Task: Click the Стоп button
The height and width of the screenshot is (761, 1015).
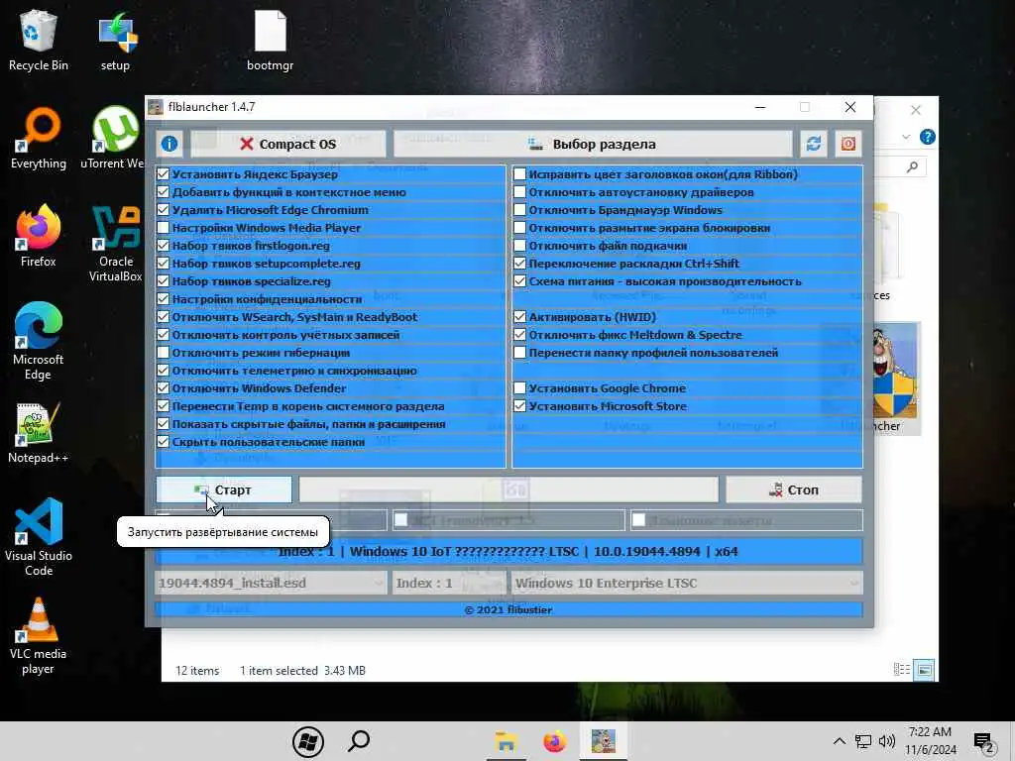Action: pyautogui.click(x=794, y=489)
